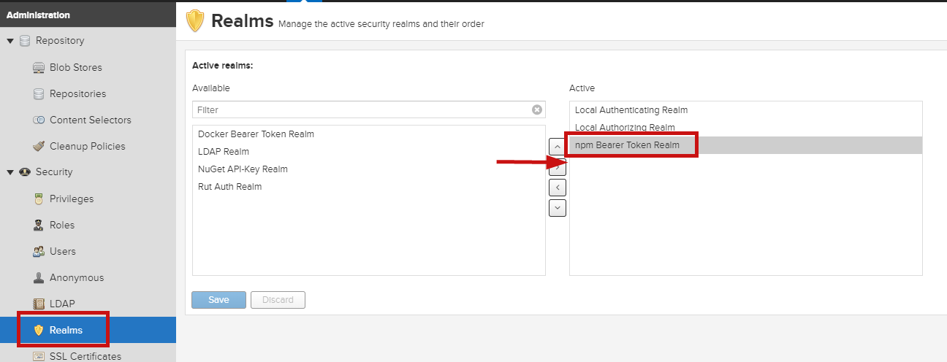Image resolution: width=947 pixels, height=362 pixels.
Task: Click the Users group icon
Action: tap(39, 251)
